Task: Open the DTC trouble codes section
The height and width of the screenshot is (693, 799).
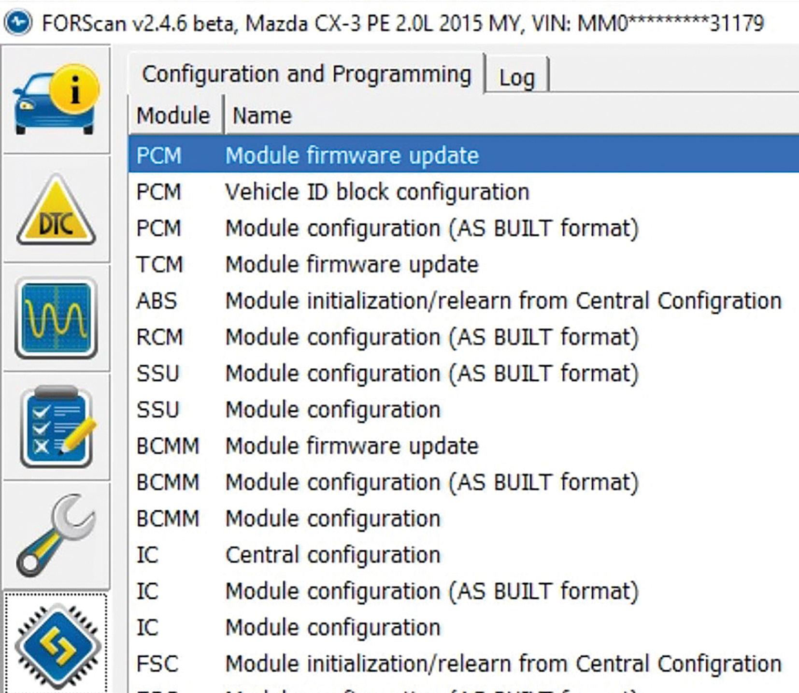Action: click(x=56, y=210)
